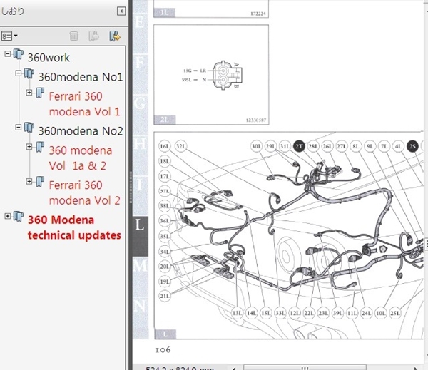428x370 pixels.
Task: Click the 21L connector label circle
Action: 165,296
